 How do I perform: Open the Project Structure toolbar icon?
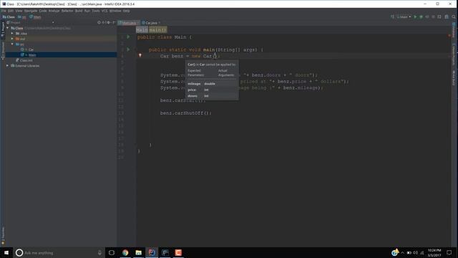[x=447, y=17]
